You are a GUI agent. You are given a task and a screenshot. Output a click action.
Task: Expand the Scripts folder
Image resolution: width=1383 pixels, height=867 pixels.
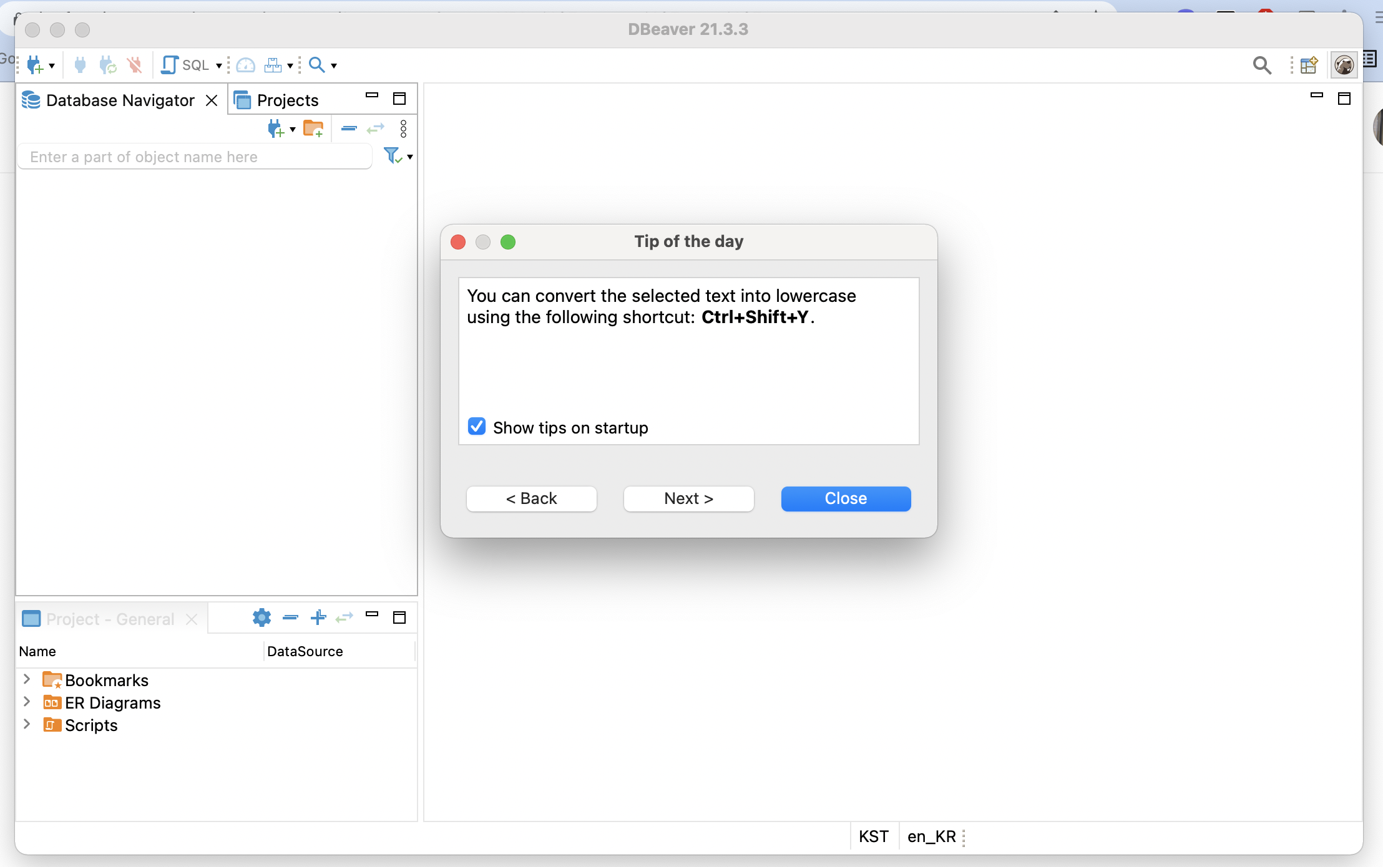click(27, 724)
